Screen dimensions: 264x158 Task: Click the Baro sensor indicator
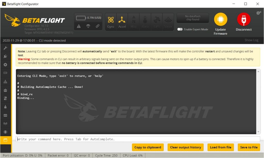[x=145, y=22]
